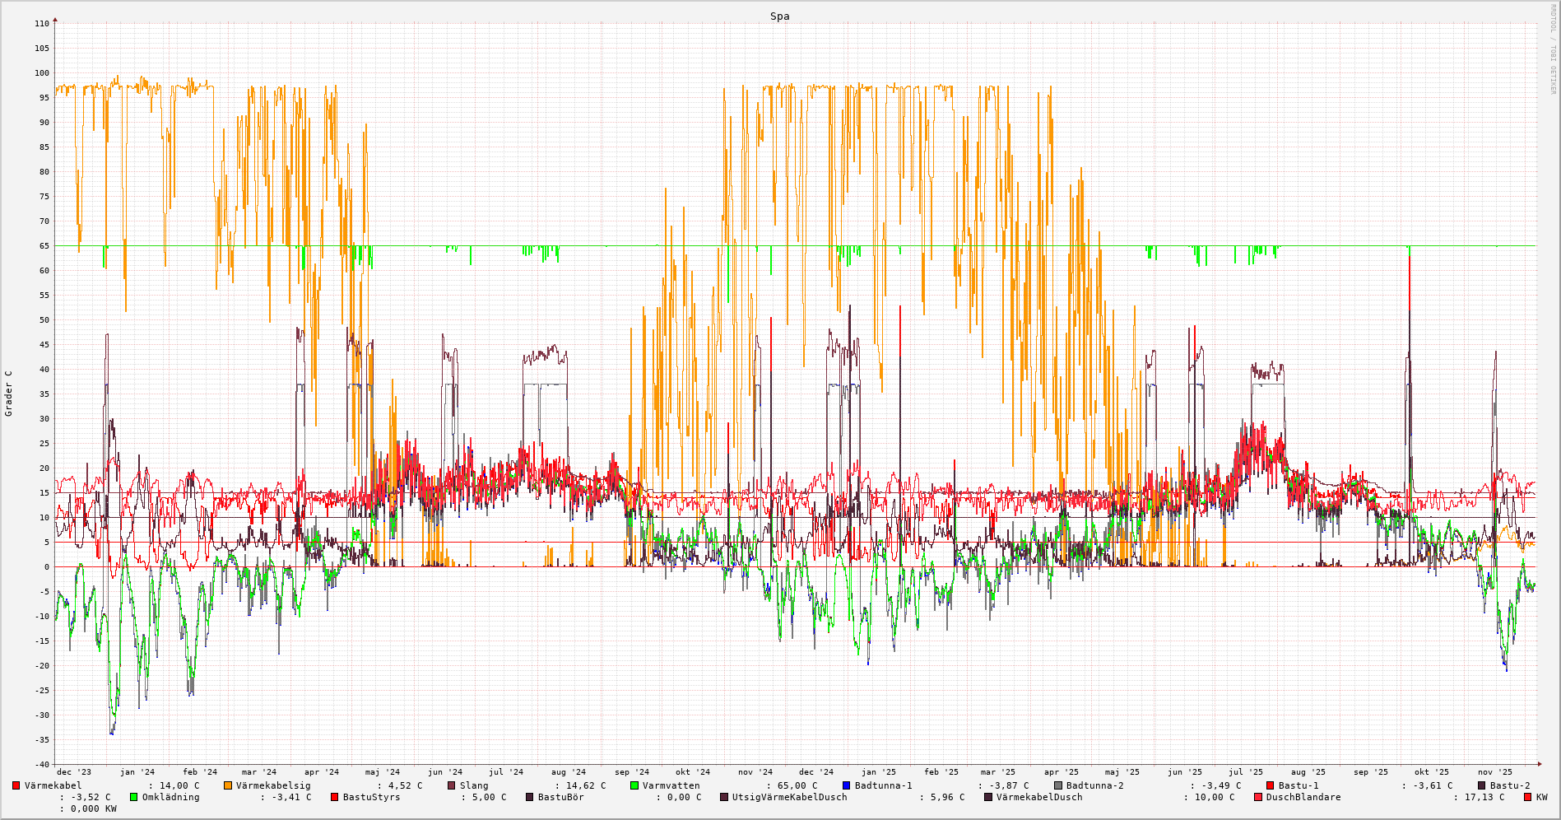Click the Bastu-1 legend label
Screen dimensions: 1561x820
[x=1298, y=785]
